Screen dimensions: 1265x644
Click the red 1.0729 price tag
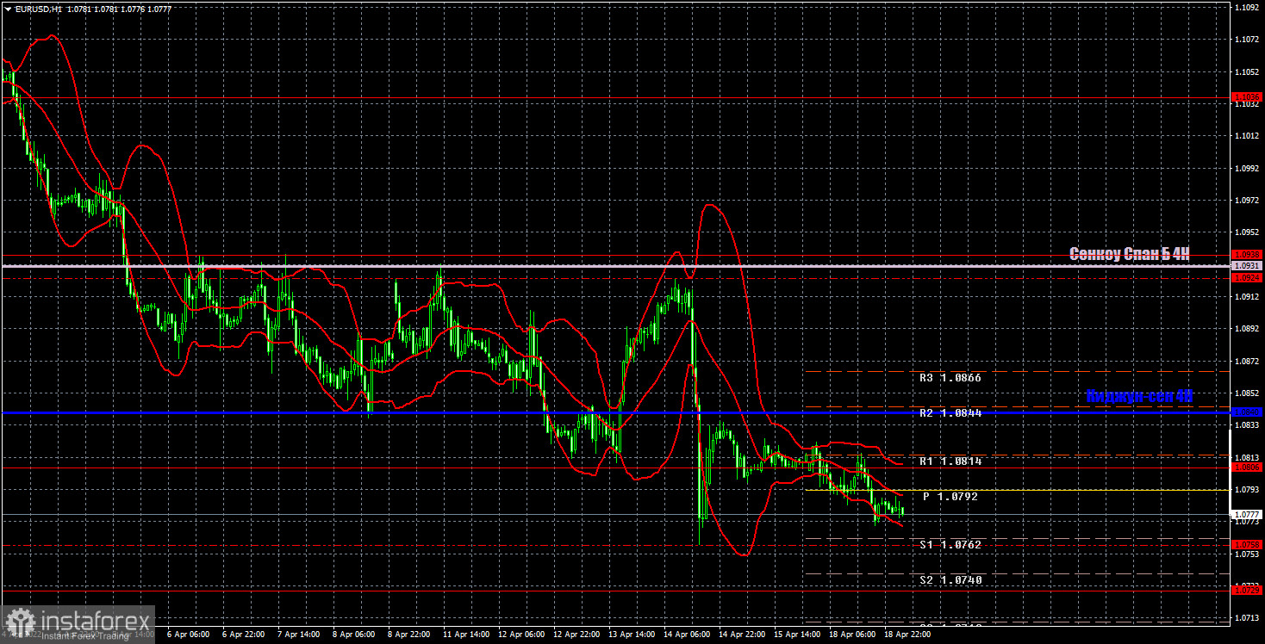click(x=1247, y=591)
